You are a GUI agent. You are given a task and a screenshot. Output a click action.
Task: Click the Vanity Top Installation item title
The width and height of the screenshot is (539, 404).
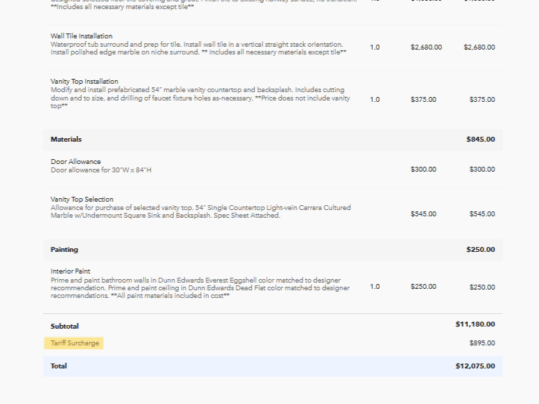(84, 82)
